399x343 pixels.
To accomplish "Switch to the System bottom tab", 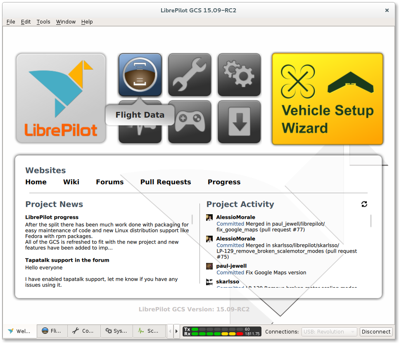I will [116, 331].
